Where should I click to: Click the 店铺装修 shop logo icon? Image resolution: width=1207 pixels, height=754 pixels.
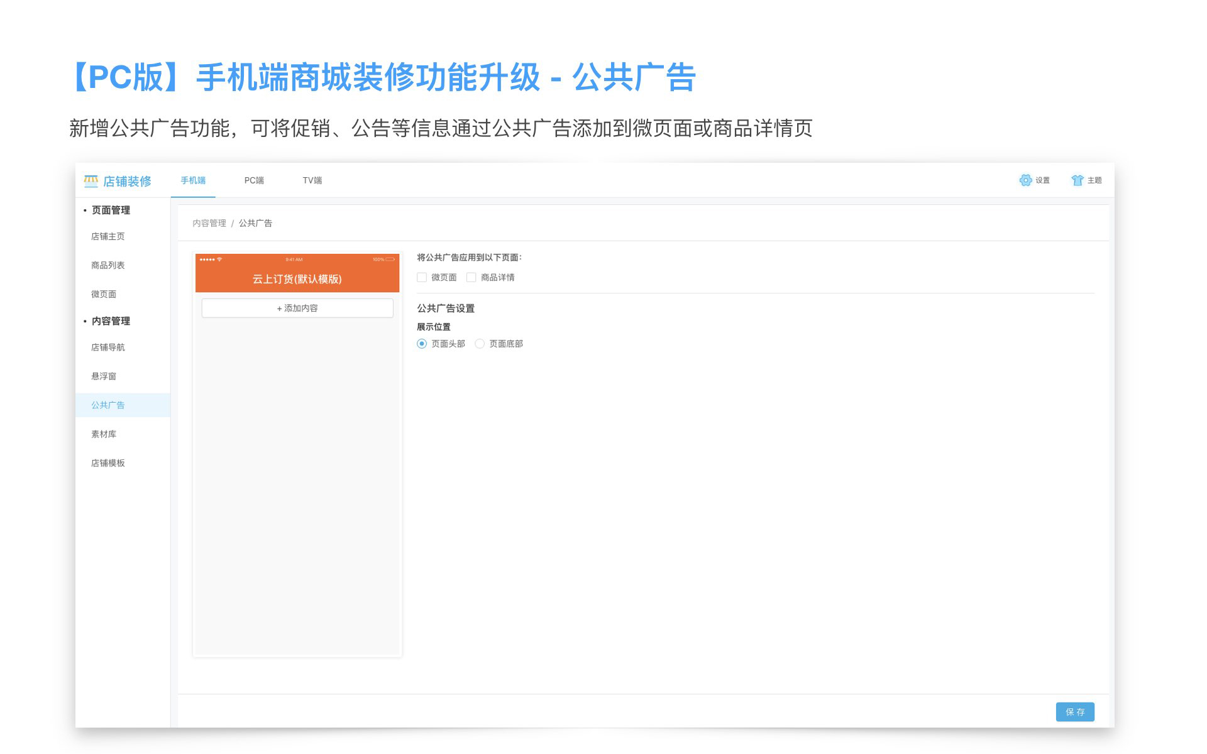[91, 181]
